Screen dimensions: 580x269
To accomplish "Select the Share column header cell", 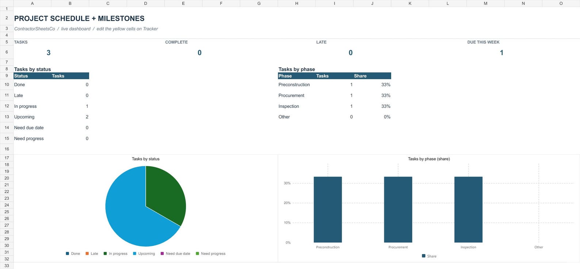I will [372, 76].
